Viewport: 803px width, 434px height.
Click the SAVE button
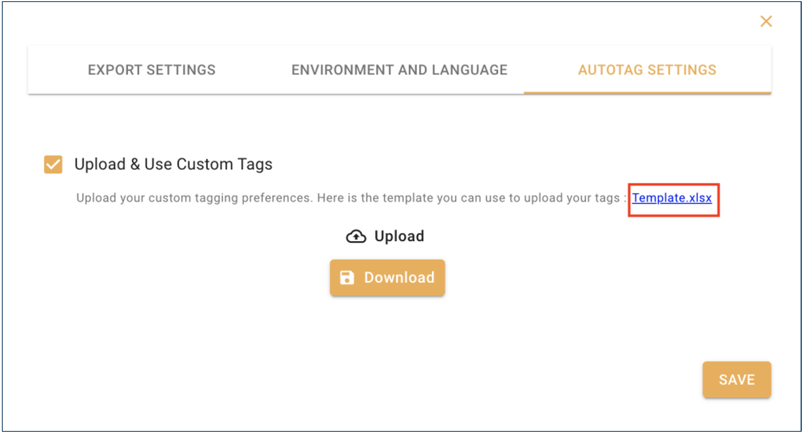tap(737, 380)
